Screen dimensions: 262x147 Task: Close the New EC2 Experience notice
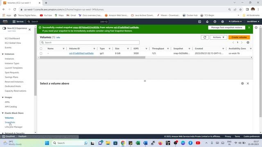point(29,29)
